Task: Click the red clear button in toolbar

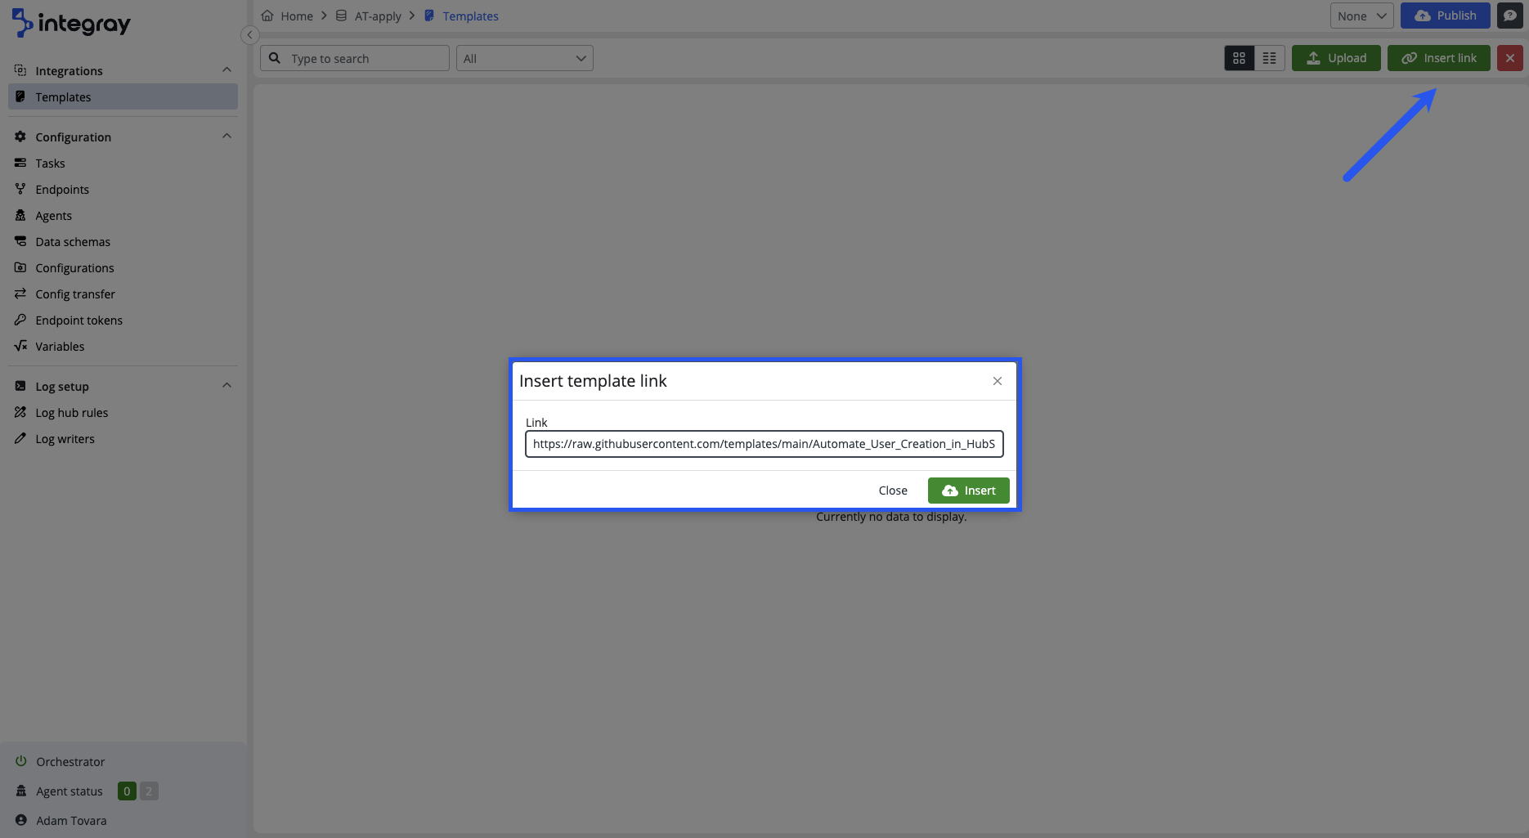Action: click(1509, 58)
